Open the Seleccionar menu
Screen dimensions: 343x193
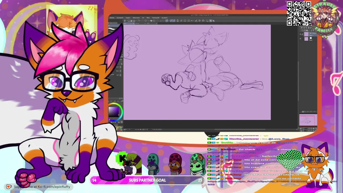coord(136,18)
